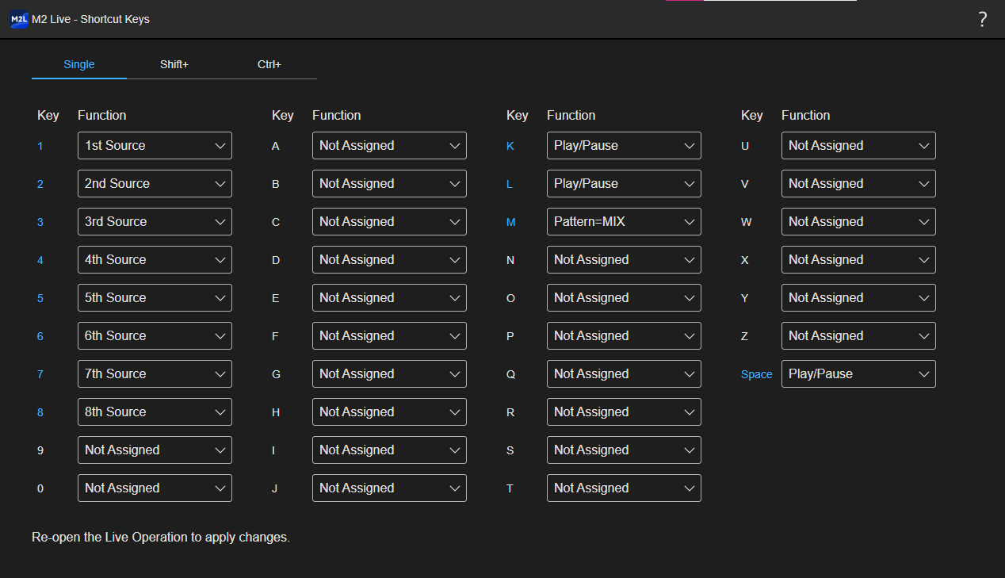Open the 3rd Source dropdown for key 3
Viewport: 1005px width, 578px height.
point(155,221)
